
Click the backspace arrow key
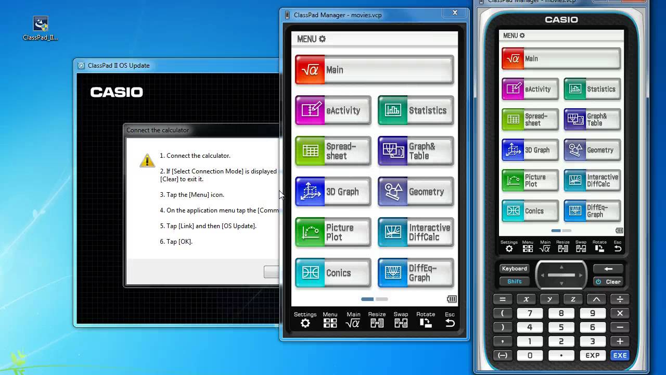point(608,269)
